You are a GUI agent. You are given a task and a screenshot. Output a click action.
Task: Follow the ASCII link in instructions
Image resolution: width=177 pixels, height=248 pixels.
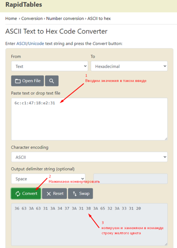click(x=21, y=43)
